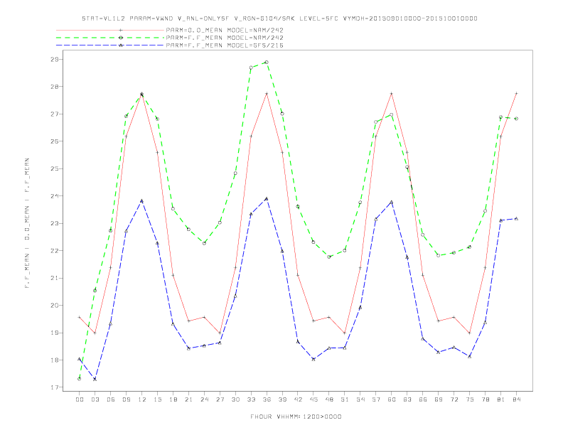563x435 pixels.
Task: Click x-axis forecast hour label 33
Action: coord(251,399)
